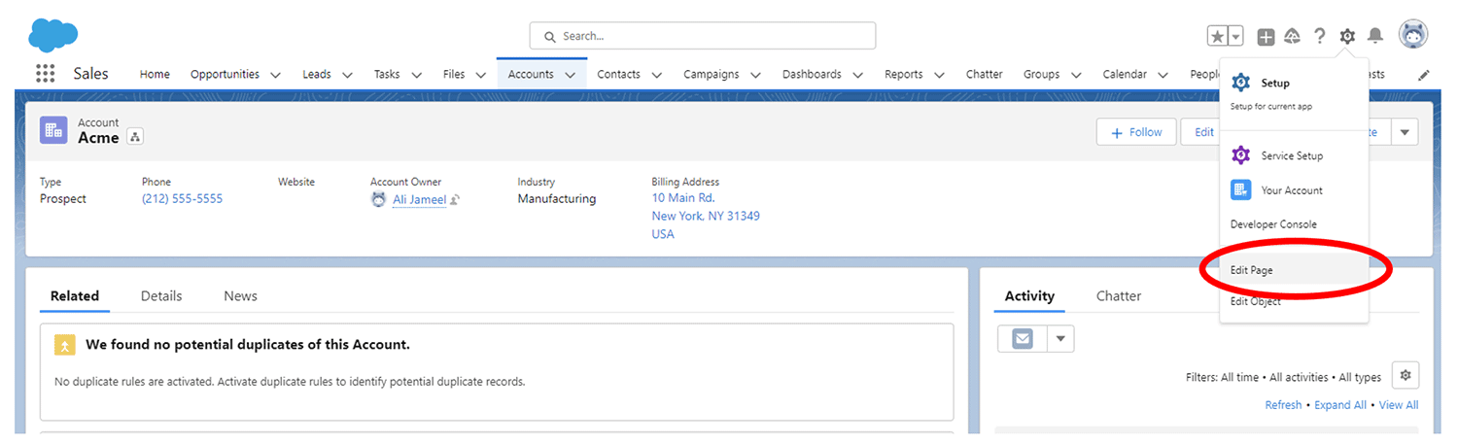Screen dimensions: 1458x444
Task: Click the search magnifier icon
Action: pos(549,36)
